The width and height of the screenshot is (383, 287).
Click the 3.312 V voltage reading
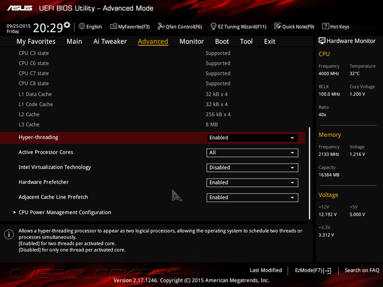click(x=326, y=235)
